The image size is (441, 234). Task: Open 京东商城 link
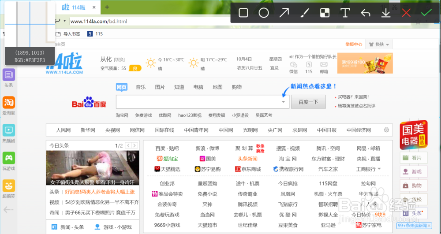(x=248, y=169)
